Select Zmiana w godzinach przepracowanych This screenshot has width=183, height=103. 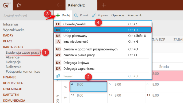103,49
